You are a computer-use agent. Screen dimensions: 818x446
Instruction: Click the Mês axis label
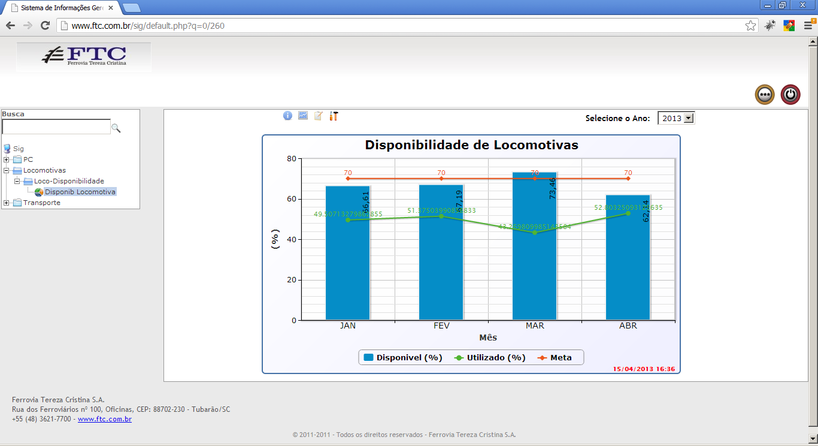click(488, 337)
